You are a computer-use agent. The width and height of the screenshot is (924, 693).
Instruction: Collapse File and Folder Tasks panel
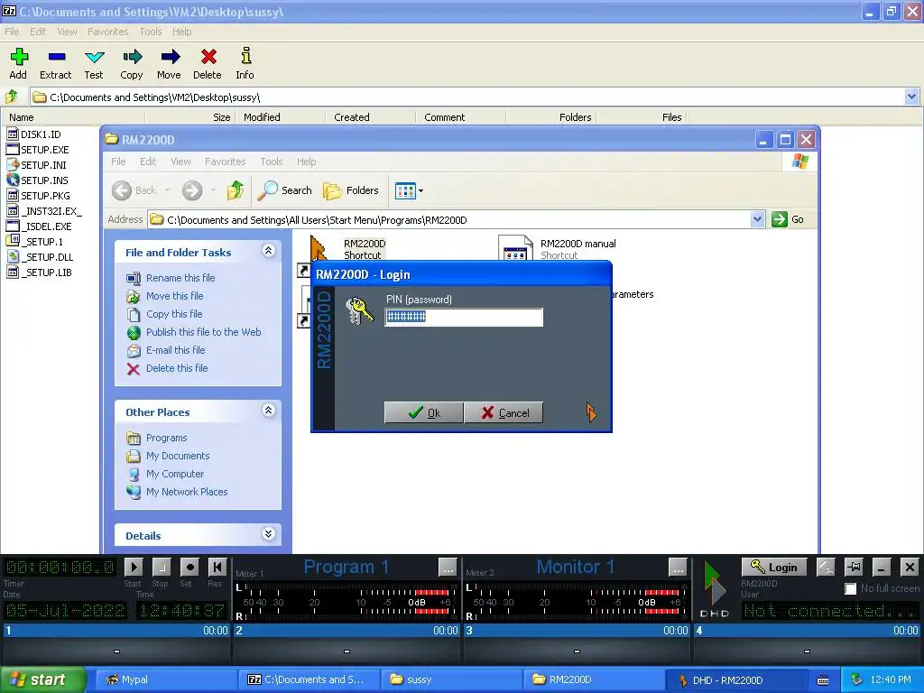268,251
